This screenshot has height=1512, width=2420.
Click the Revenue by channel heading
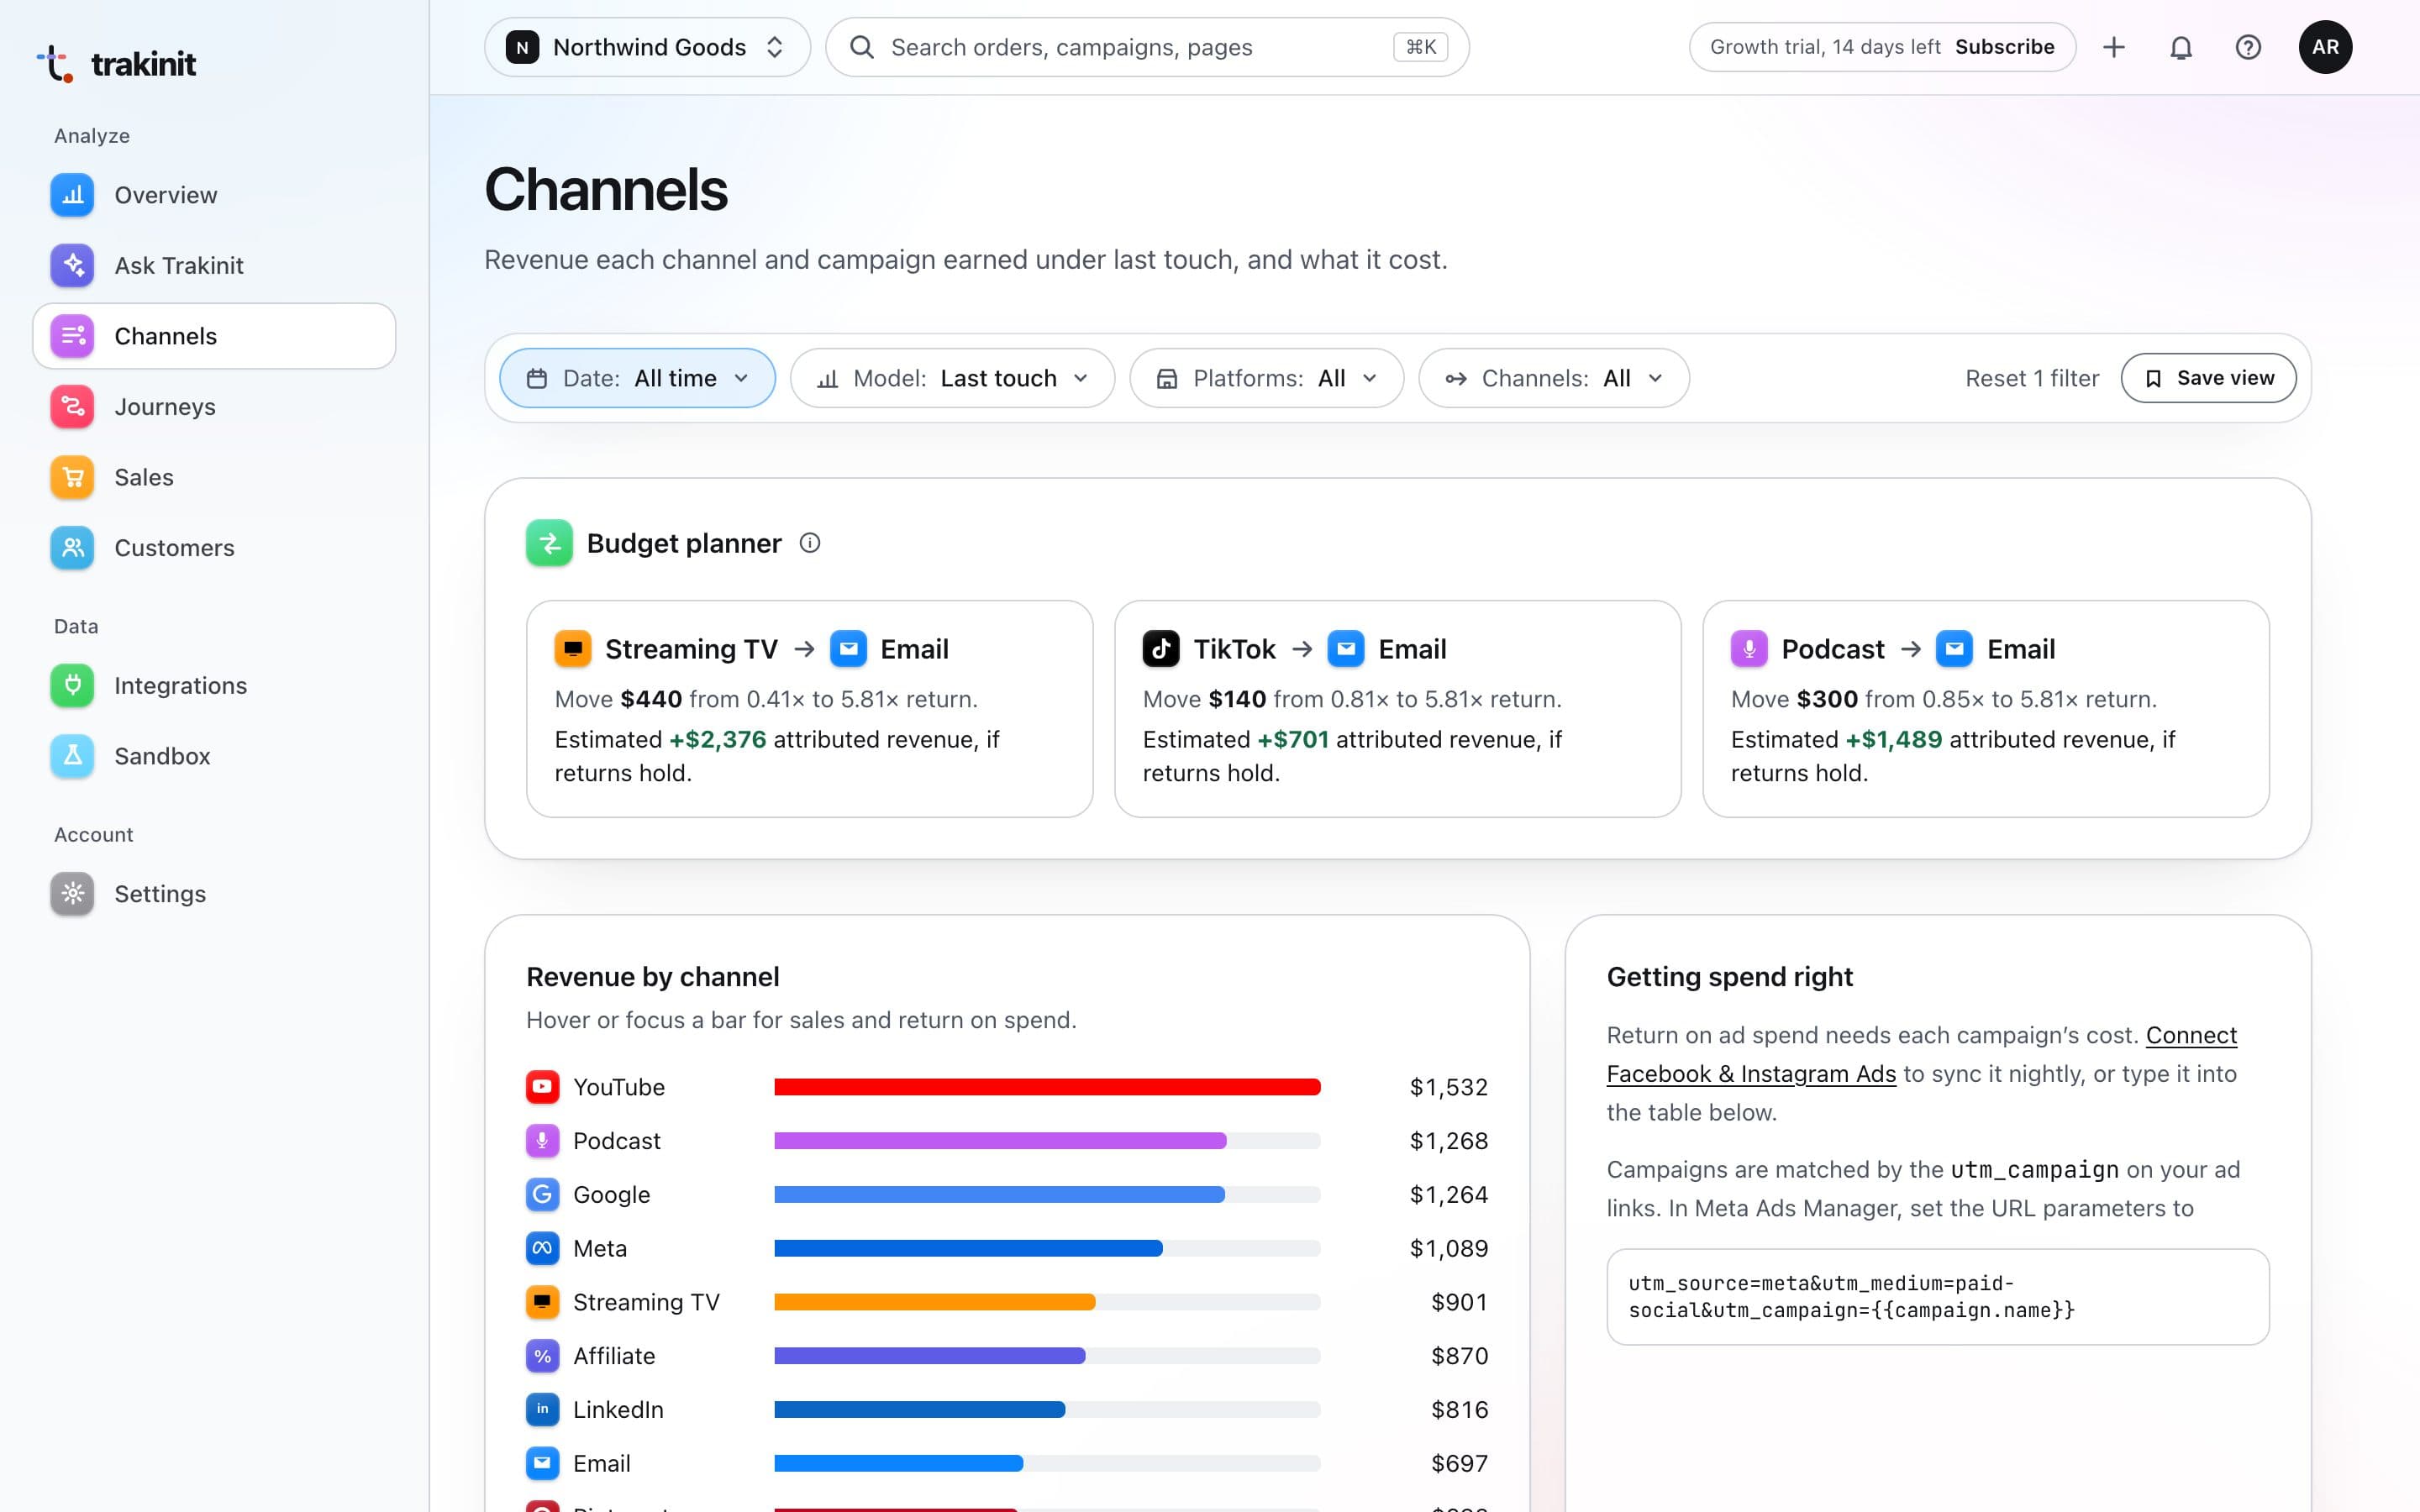point(652,977)
